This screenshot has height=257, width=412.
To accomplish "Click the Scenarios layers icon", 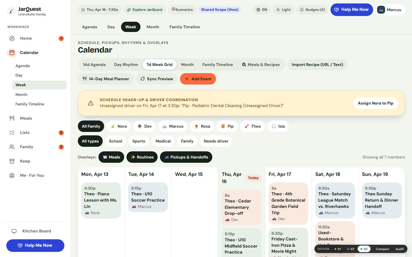I will pyautogui.click(x=173, y=9).
